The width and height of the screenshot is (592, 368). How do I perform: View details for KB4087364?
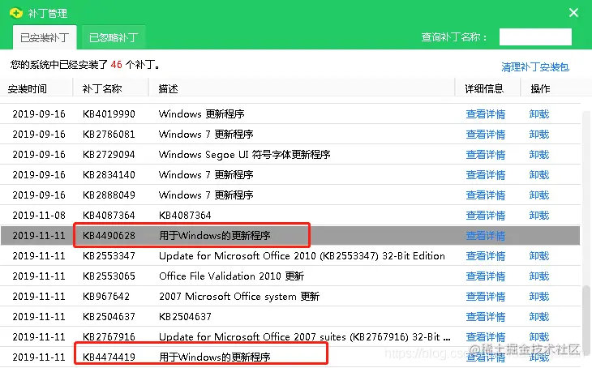(485, 216)
